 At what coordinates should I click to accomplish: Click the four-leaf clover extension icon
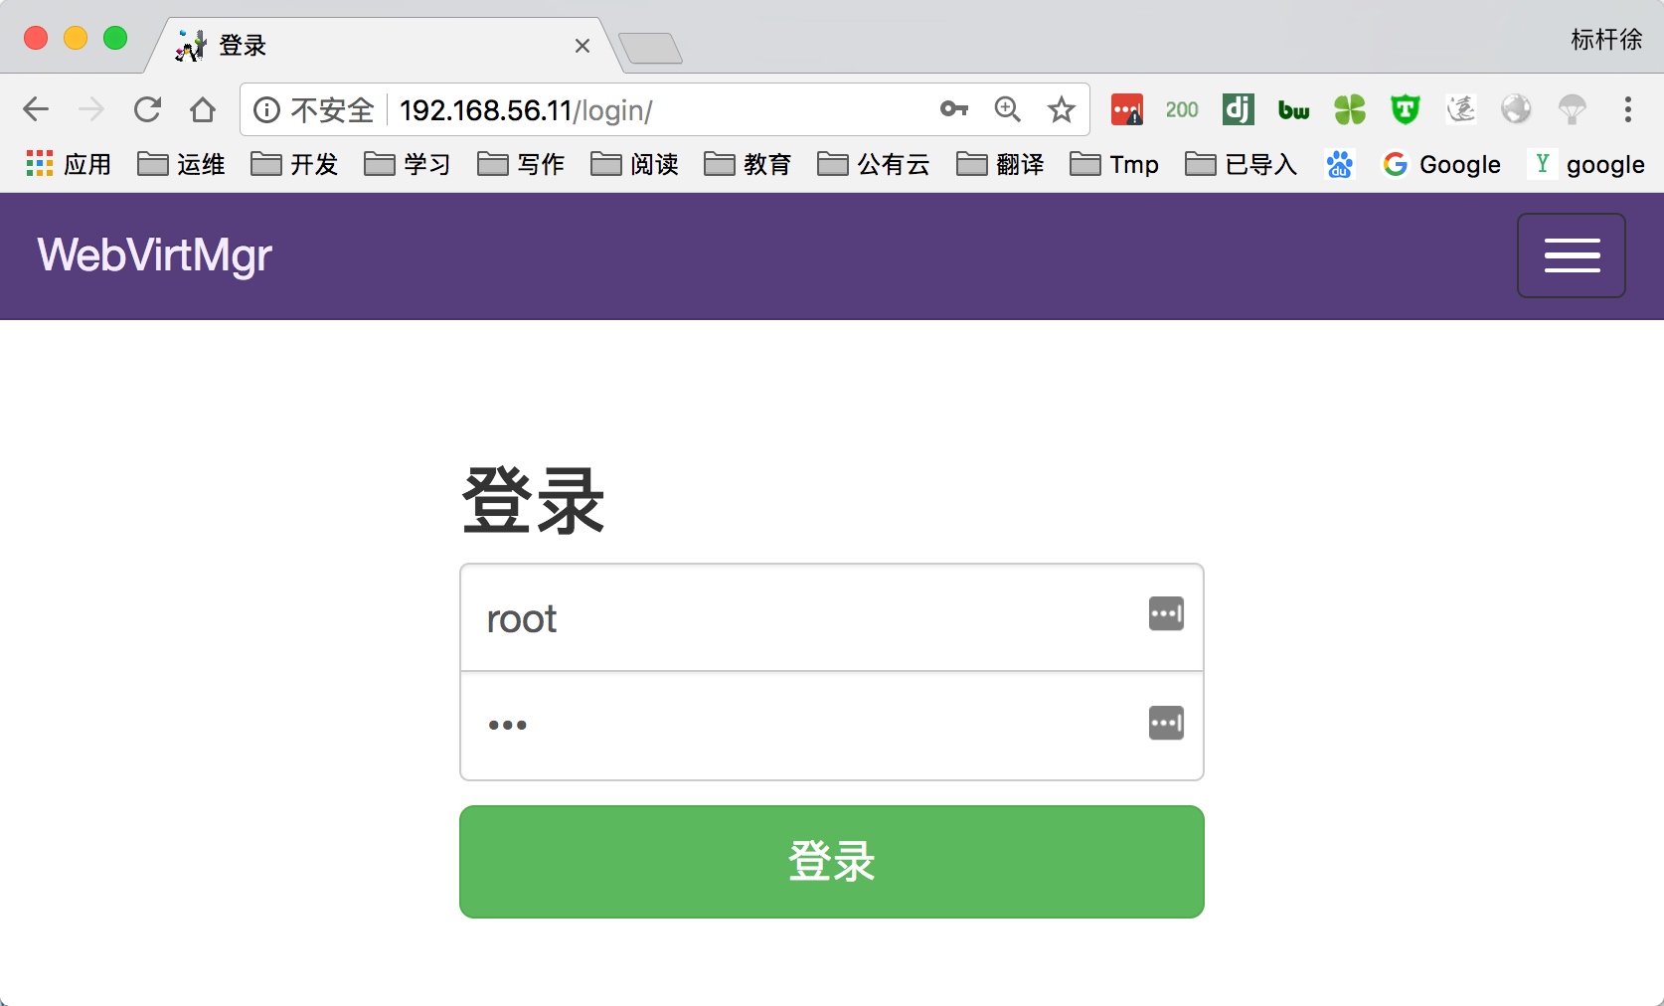click(1350, 109)
